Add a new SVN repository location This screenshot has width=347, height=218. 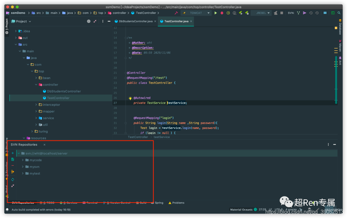(13, 153)
